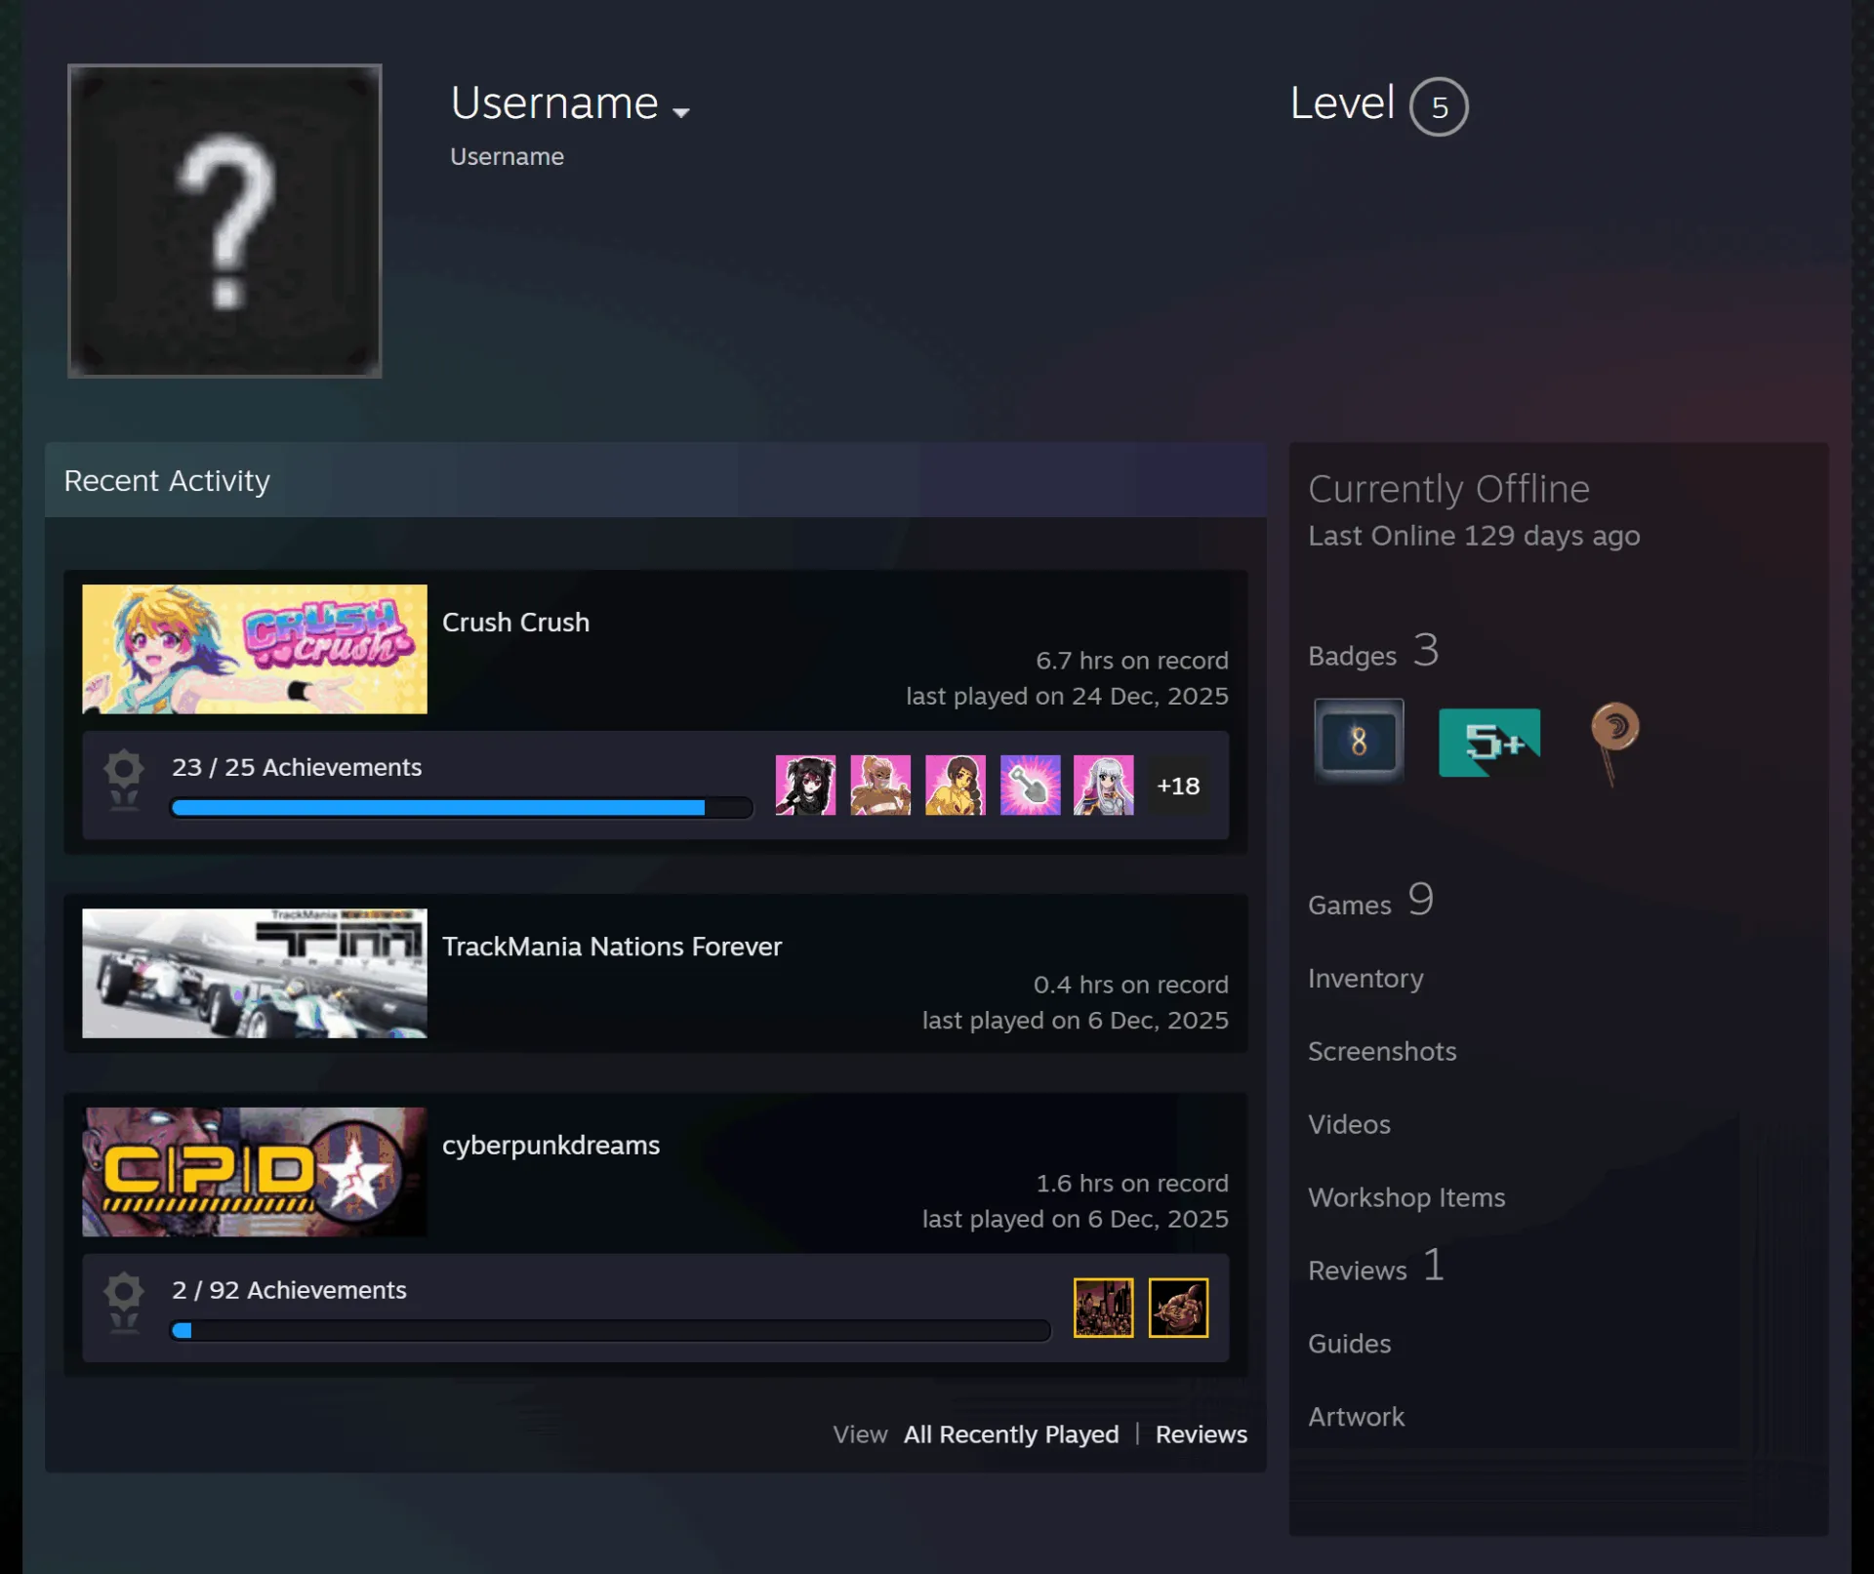
Task: Click the question mark profile avatar
Action: point(224,221)
